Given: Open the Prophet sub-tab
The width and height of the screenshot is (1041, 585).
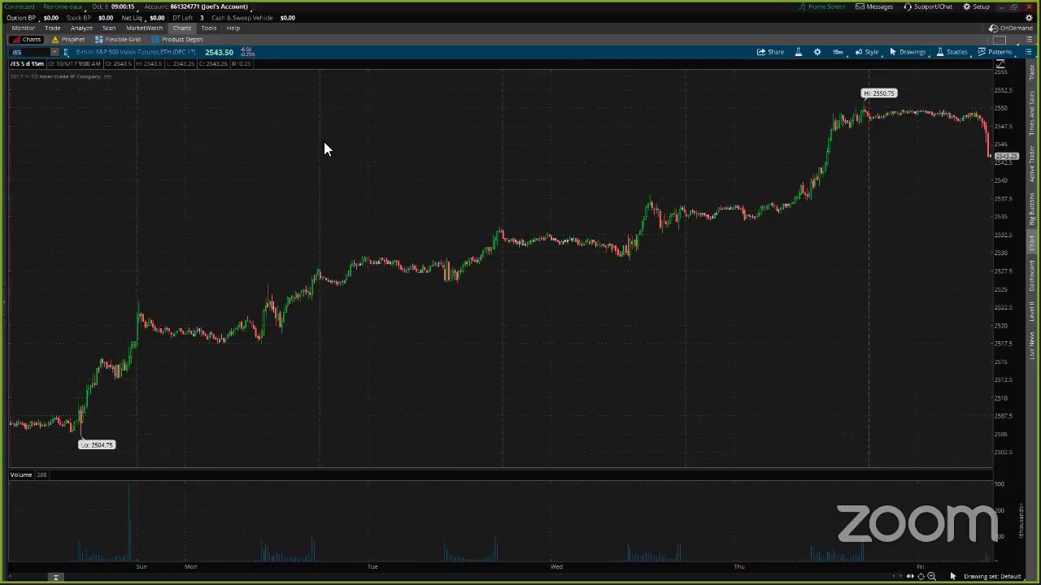Looking at the screenshot, I should click(68, 39).
